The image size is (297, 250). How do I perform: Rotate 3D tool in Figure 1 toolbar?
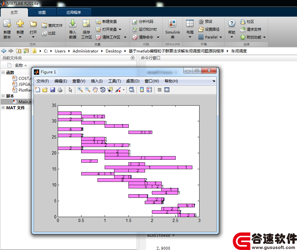pyautogui.click(x=103, y=90)
